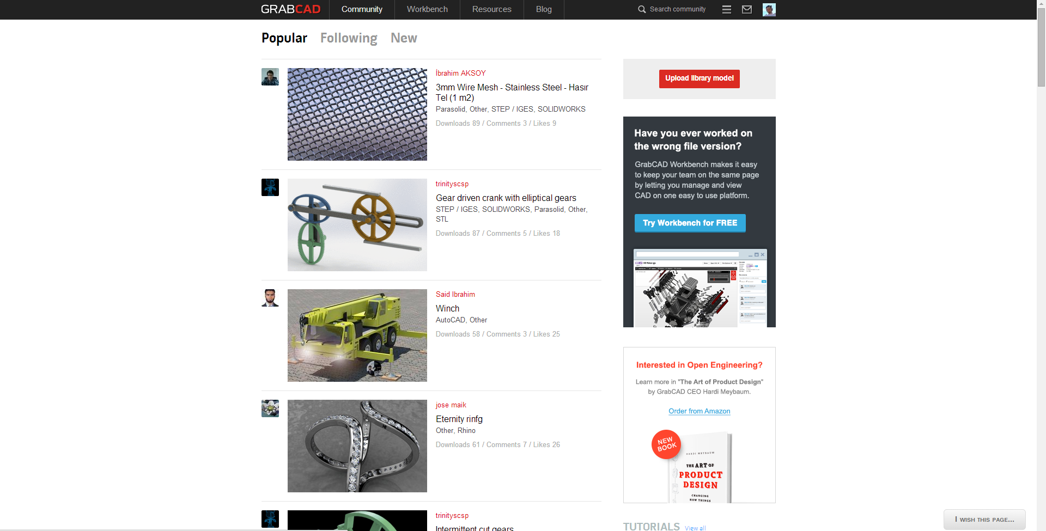
Task: Click author trinityscsp above Intermittent cut gears
Action: 452,516
